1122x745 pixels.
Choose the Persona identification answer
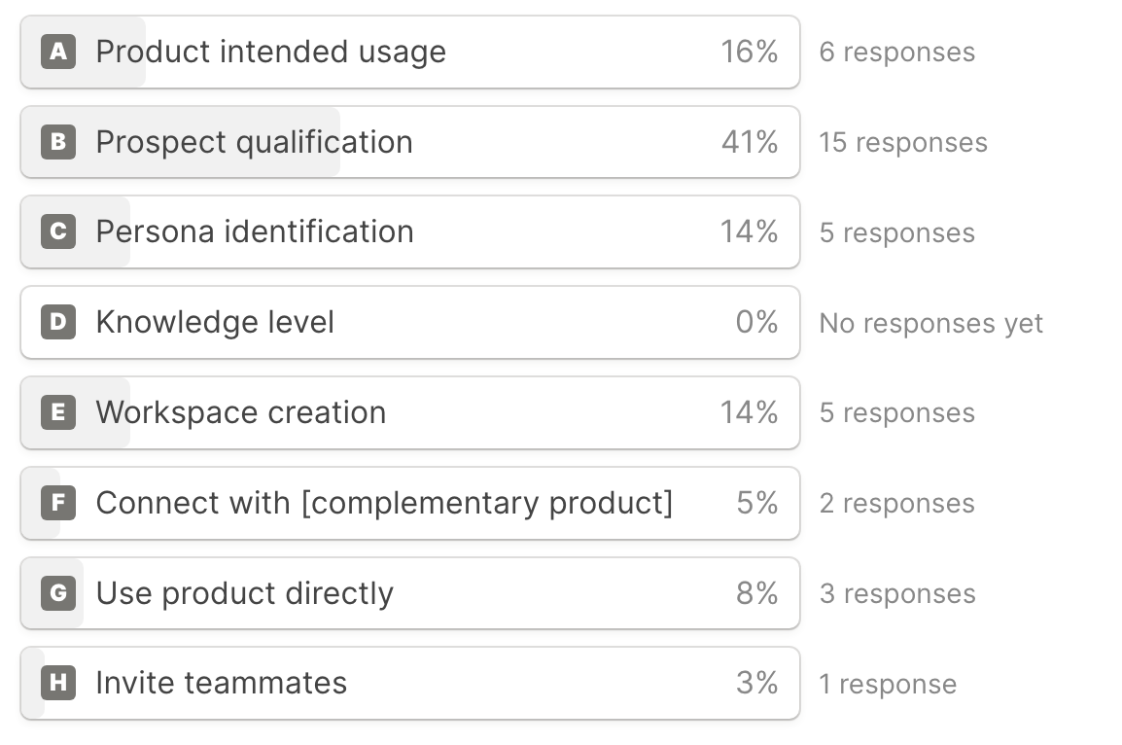click(255, 231)
